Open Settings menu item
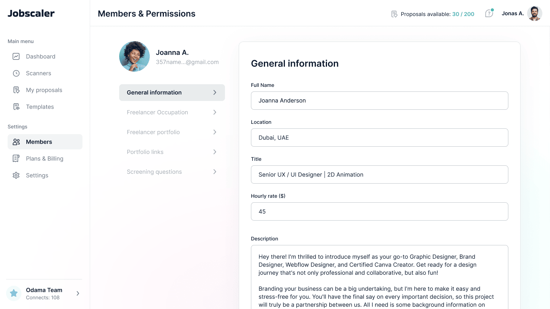 point(45,175)
